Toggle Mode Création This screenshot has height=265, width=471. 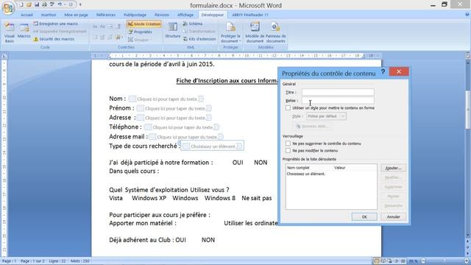click(x=144, y=24)
